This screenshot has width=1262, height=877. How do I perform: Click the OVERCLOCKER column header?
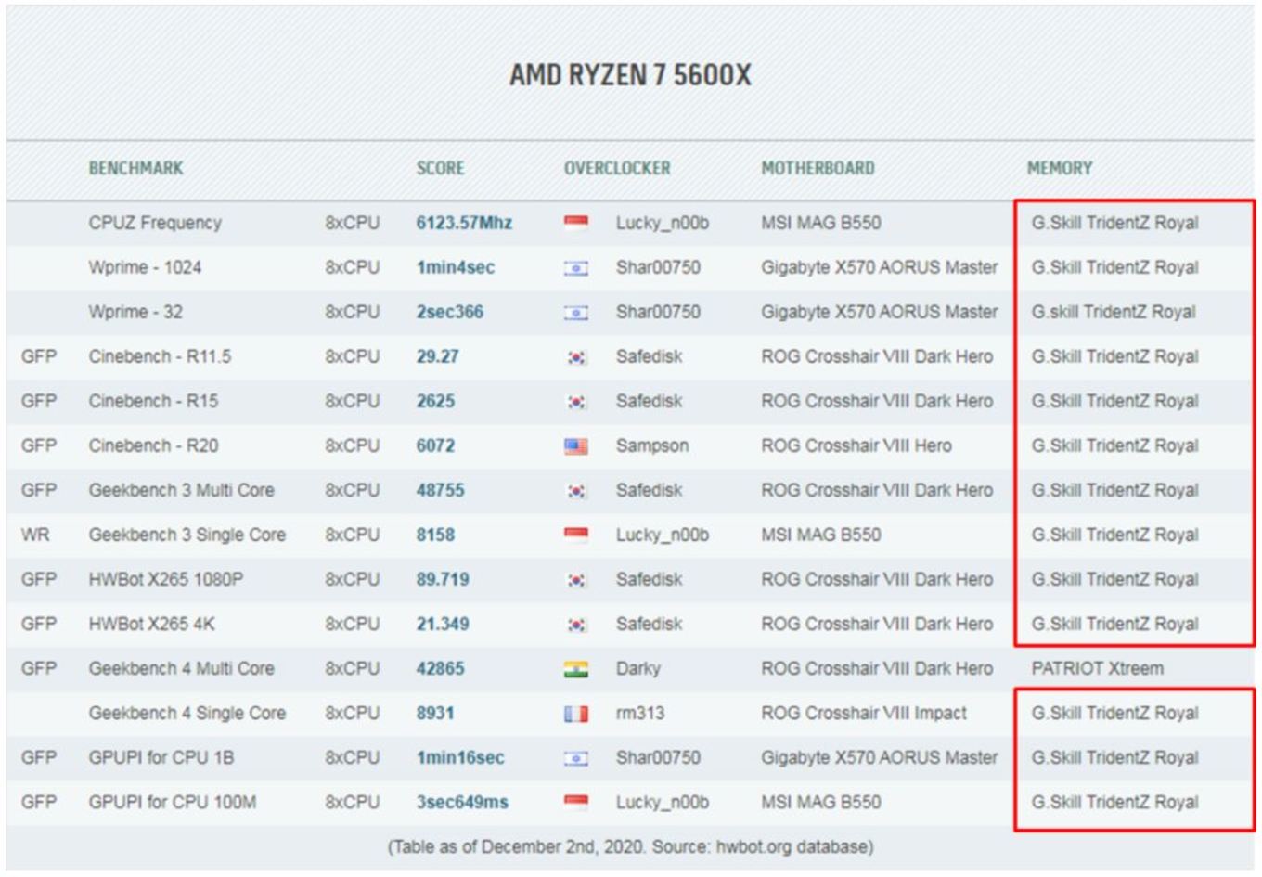(617, 168)
